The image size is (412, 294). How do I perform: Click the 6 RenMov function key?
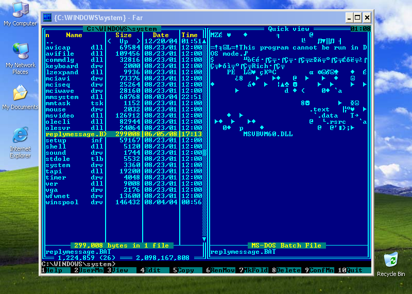click(220, 270)
